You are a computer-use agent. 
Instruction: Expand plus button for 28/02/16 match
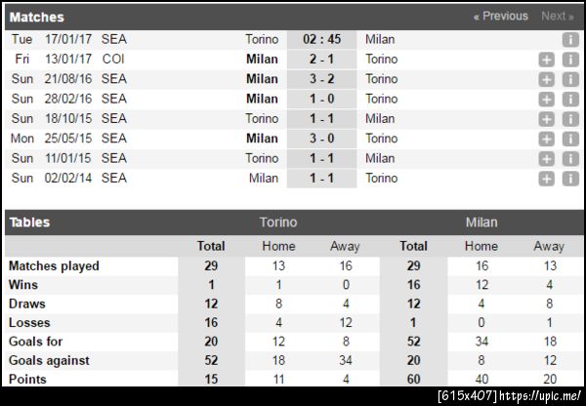(x=546, y=100)
